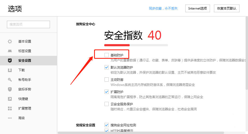Click the 随时响应，内置云安全模块 description
Screen dimensions: 248x134
(154, 109)
